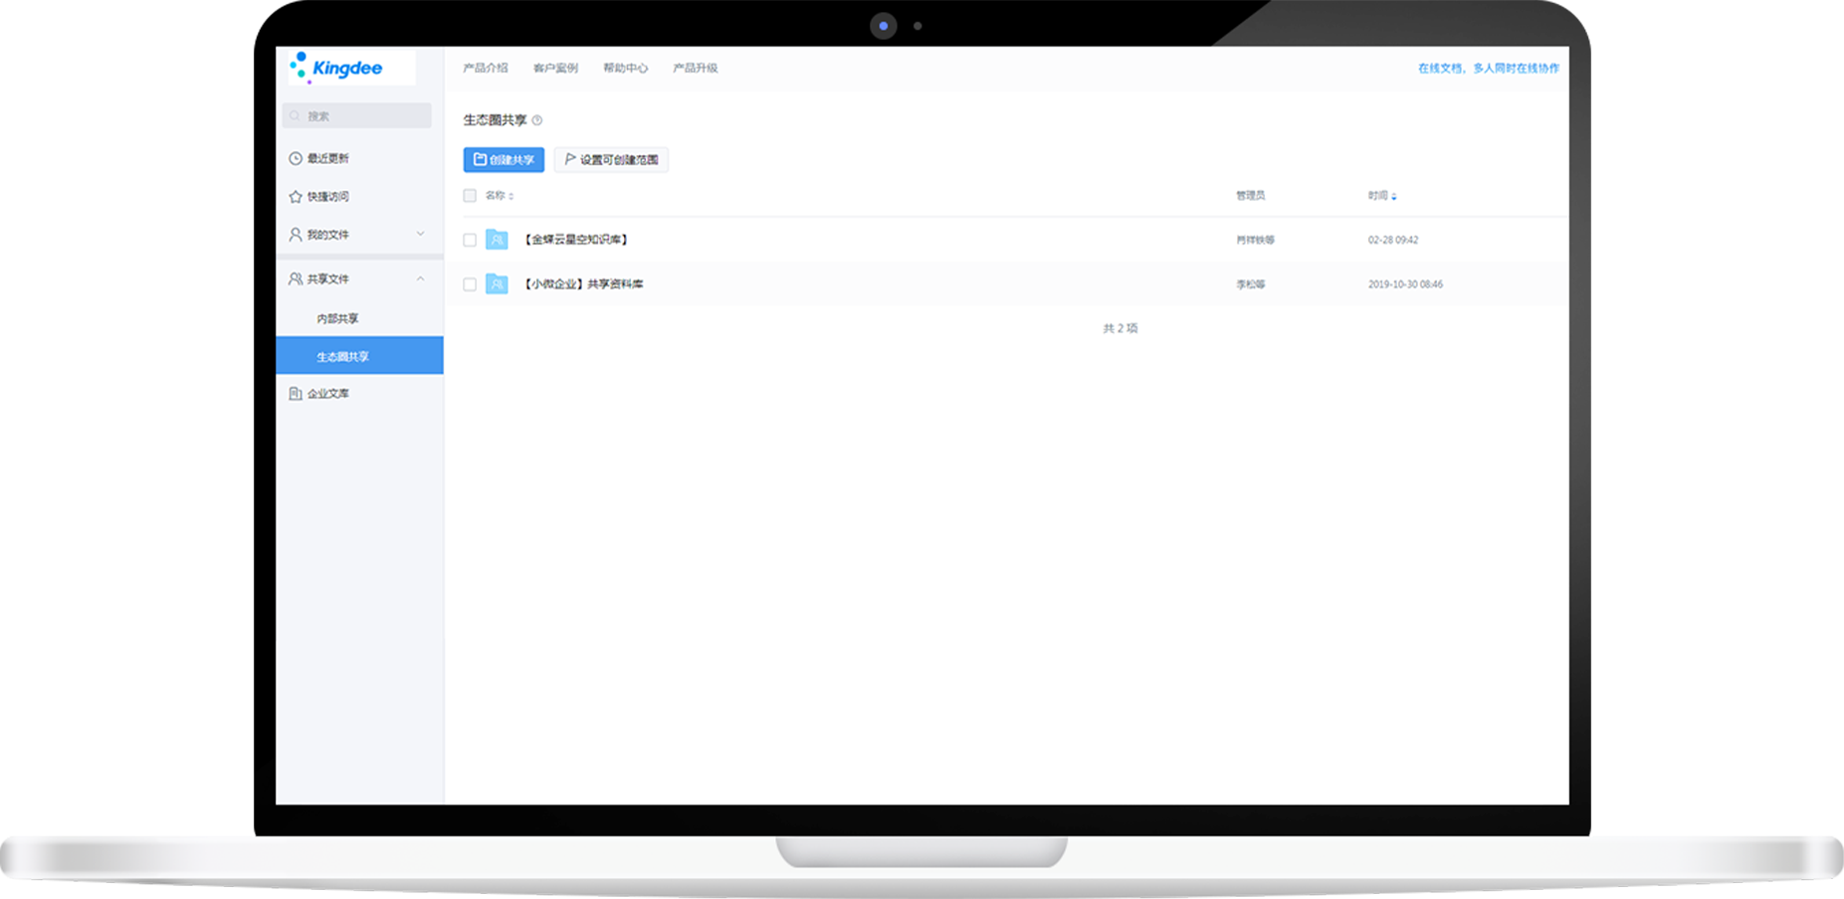Open the 【小微企业】共享资料库 folder icon
The width and height of the screenshot is (1844, 899).
(x=497, y=284)
